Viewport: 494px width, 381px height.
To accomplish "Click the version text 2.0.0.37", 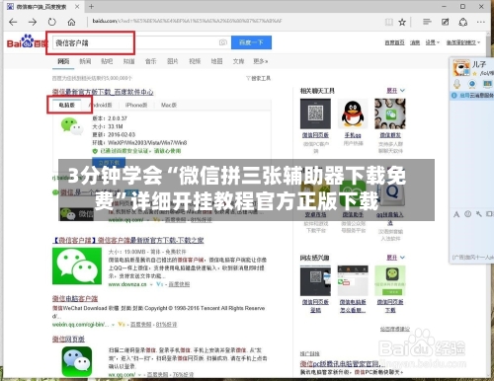I will pos(118,118).
